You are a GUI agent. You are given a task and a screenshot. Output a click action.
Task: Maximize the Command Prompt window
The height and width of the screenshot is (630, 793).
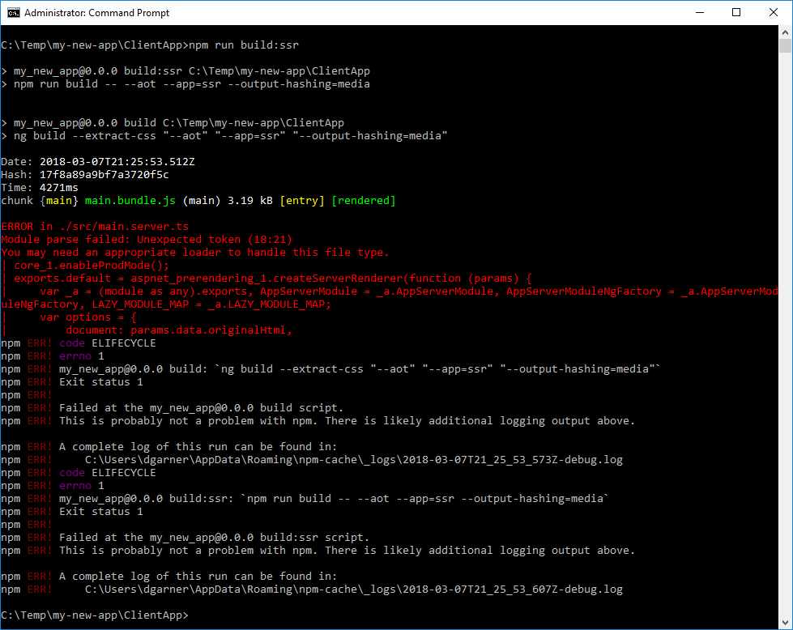[x=736, y=13]
